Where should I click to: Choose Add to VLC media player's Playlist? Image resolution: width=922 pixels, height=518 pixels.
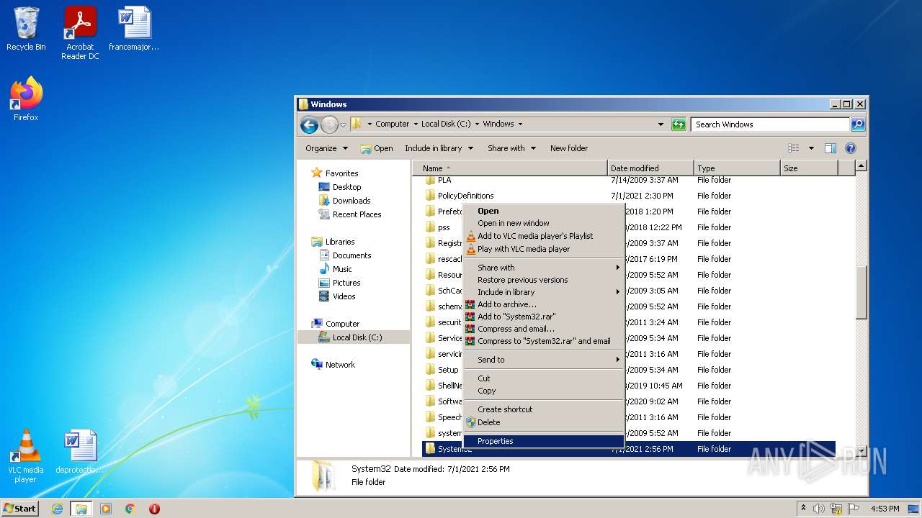(x=543, y=236)
